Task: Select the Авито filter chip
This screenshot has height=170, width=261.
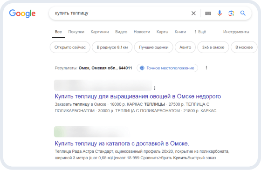Action: pos(185,47)
